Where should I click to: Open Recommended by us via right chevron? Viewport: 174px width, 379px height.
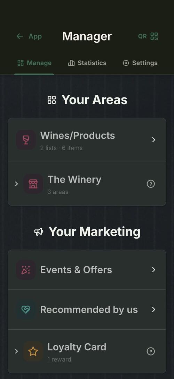point(153,309)
